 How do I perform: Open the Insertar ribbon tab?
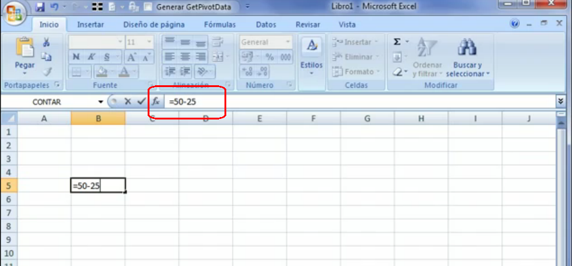click(91, 25)
